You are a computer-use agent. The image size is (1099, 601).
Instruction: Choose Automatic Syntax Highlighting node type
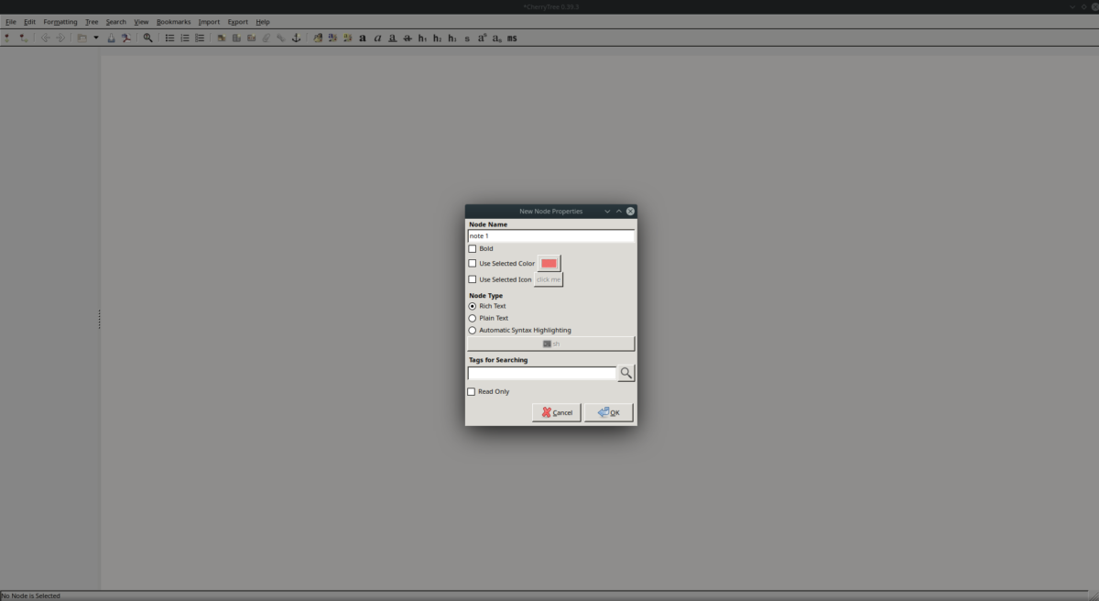pos(473,330)
